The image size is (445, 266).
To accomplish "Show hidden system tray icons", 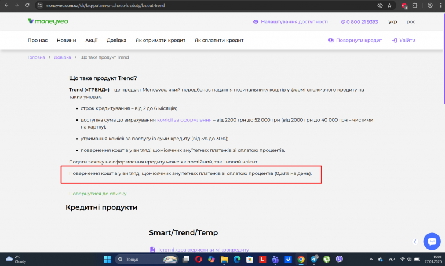I will (x=371, y=259).
